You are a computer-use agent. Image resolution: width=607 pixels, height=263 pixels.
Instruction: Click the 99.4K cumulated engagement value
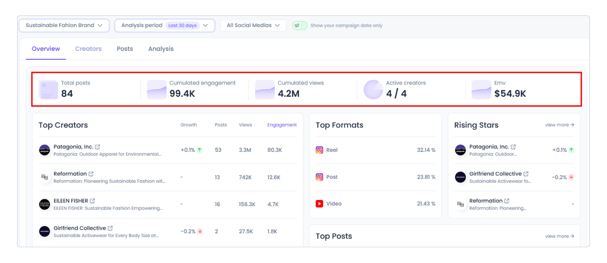(183, 94)
